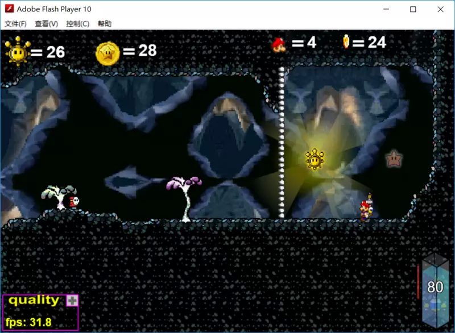Open the 文件(F) menu
455x333 pixels.
(x=16, y=24)
